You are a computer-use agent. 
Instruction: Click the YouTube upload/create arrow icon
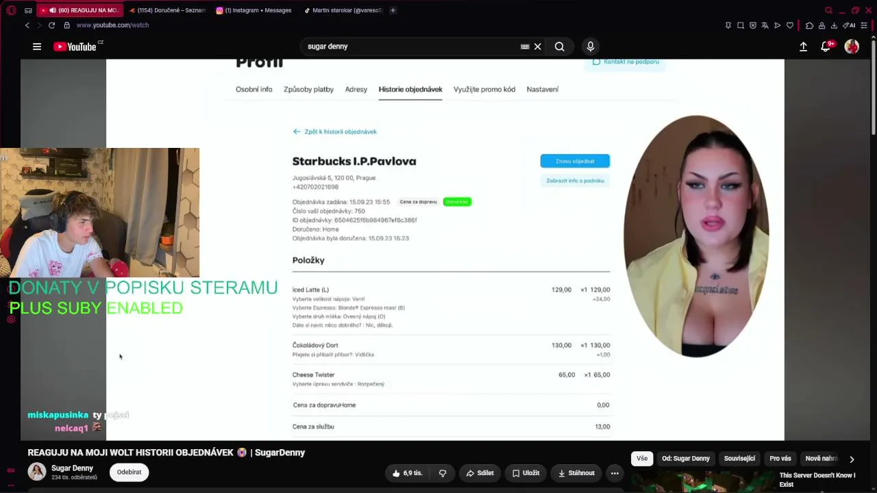pos(804,47)
